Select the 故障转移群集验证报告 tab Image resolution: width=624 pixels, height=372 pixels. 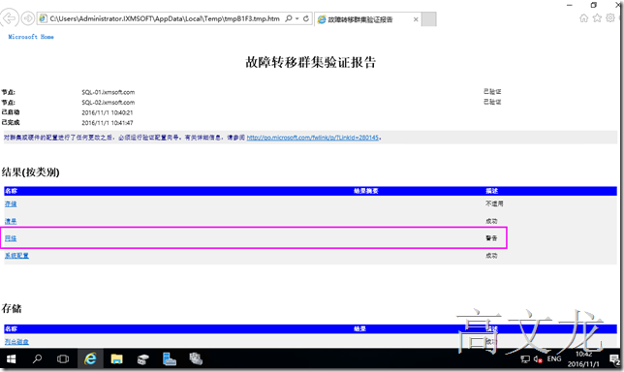click(360, 19)
